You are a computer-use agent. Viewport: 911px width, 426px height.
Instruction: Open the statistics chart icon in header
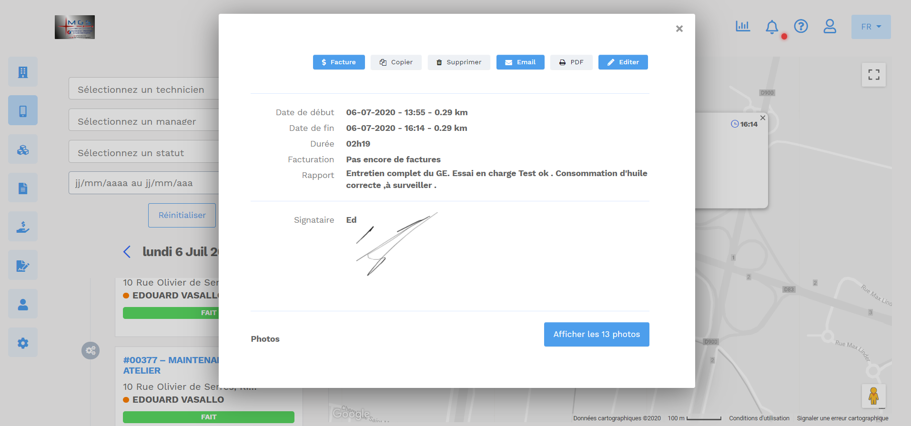(x=743, y=26)
